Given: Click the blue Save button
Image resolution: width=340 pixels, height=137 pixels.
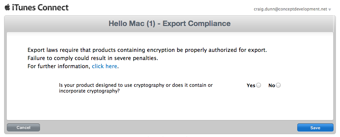Looking at the screenshot, I should click(x=315, y=128).
